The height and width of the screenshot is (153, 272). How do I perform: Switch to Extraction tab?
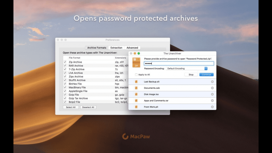[x=116, y=48]
